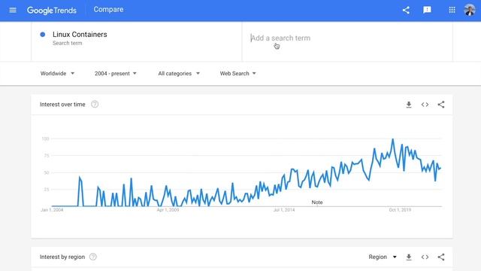Click the top header share icon

(406, 10)
